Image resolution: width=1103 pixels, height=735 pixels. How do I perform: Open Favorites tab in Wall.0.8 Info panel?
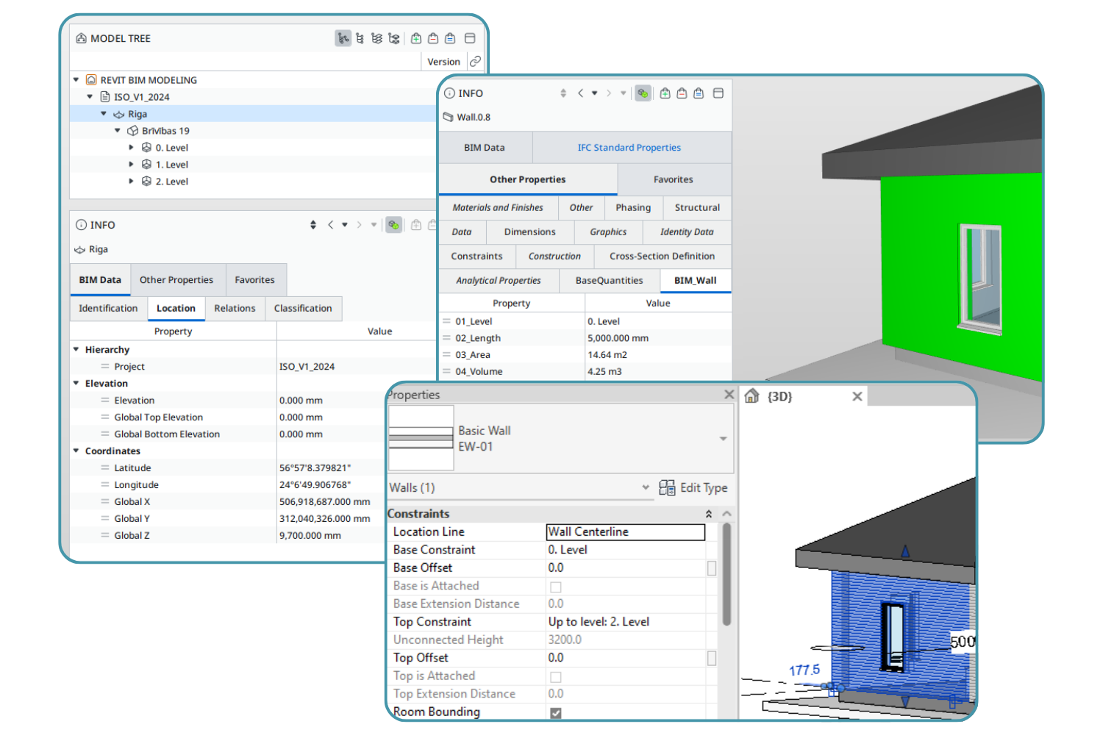tap(674, 179)
